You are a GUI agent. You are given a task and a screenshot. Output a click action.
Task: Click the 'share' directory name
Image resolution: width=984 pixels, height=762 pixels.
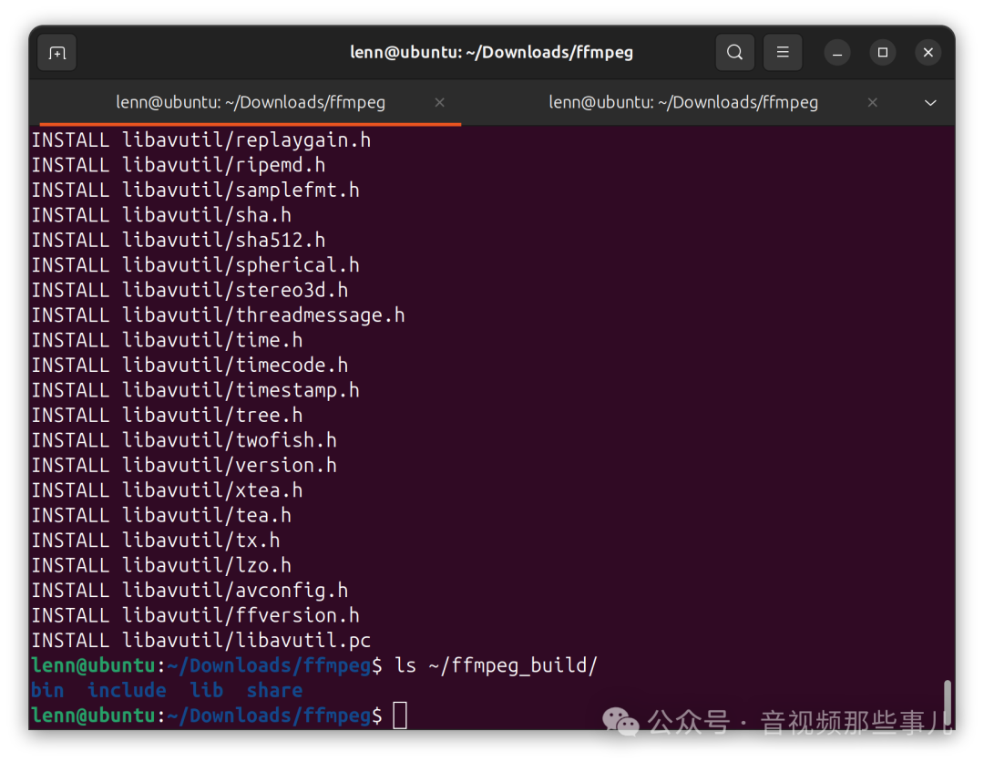274,690
